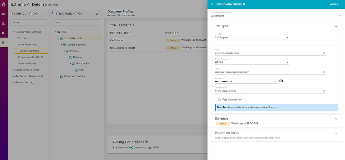This screenshot has height=160, width=345.
Task: Click the Test Connection button
Action: pyautogui.click(x=230, y=100)
